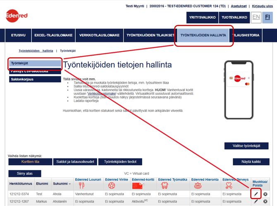The width and height of the screenshot is (277, 206).
Task: Click the phone with Edenred card image
Action: [x=239, y=90]
